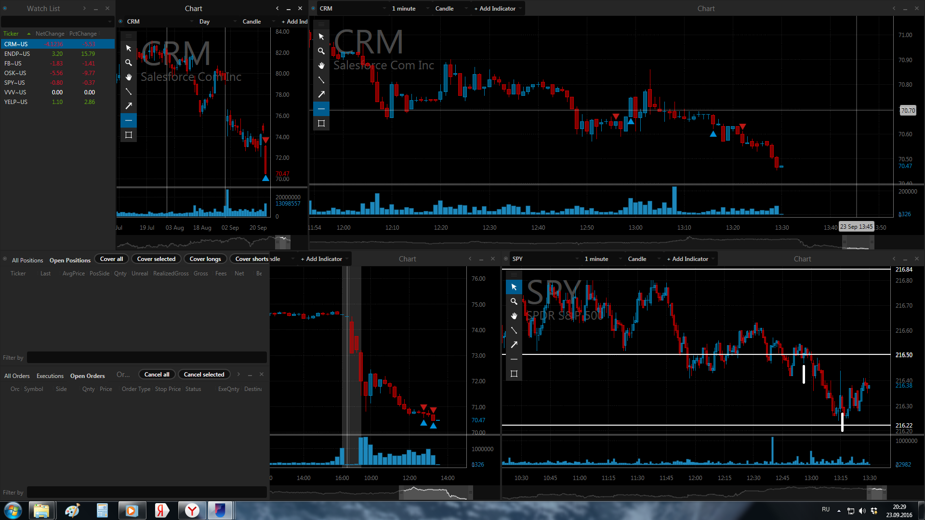Select the magnifier zoom tool in CRM minute chart
925x520 pixels.
coord(321,51)
